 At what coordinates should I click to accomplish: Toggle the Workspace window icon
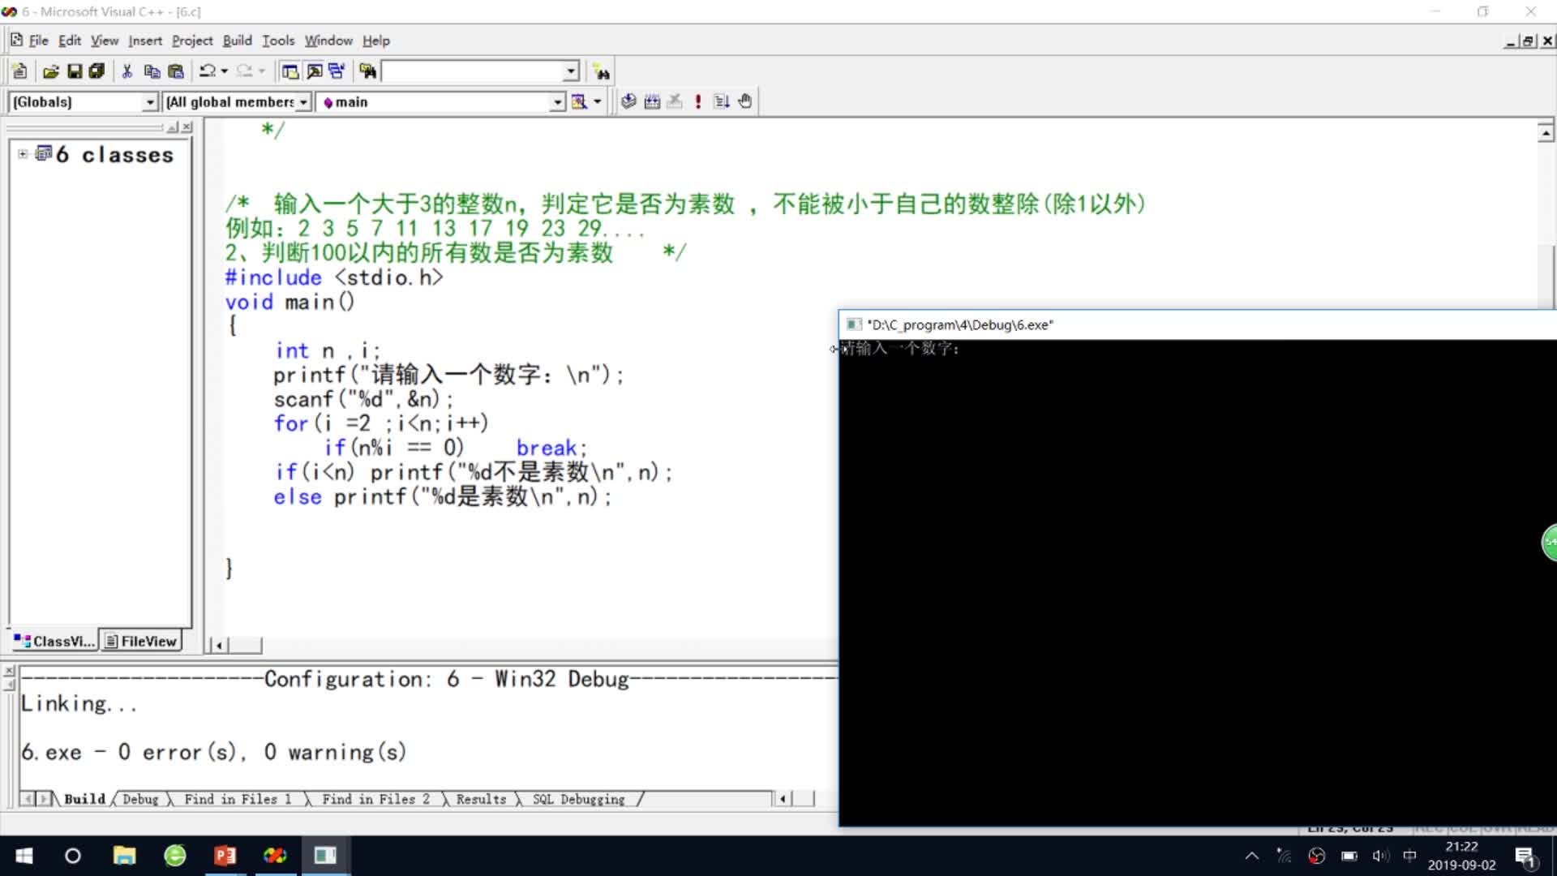click(290, 72)
